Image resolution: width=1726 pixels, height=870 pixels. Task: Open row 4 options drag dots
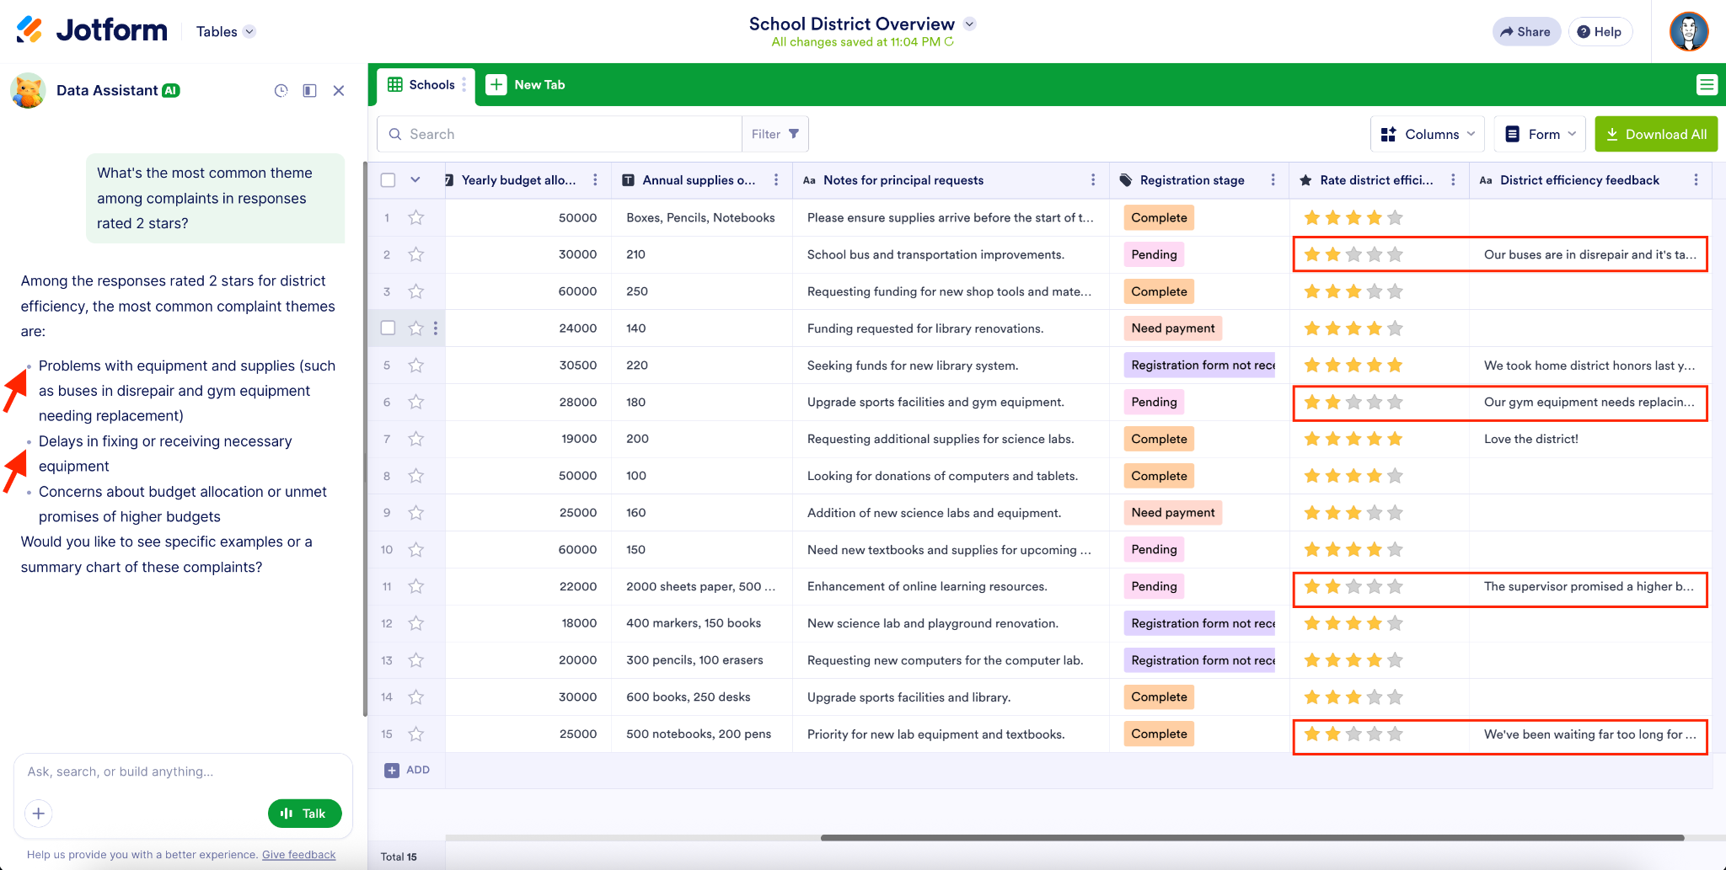pos(436,328)
